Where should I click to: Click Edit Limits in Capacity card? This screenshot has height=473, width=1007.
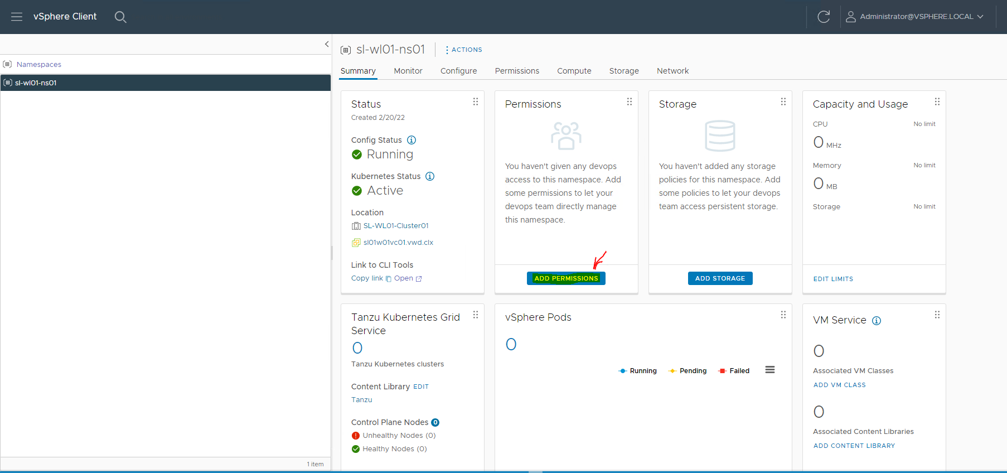[833, 279]
